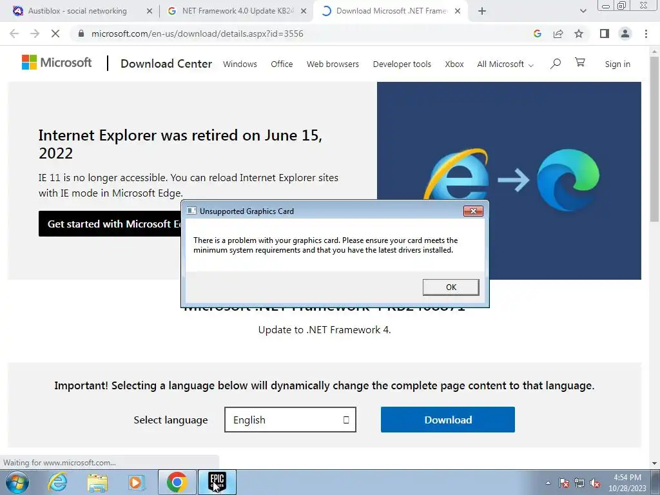
Task: Switch to NET Framework 4.0 Update tab
Action: pyautogui.click(x=238, y=11)
